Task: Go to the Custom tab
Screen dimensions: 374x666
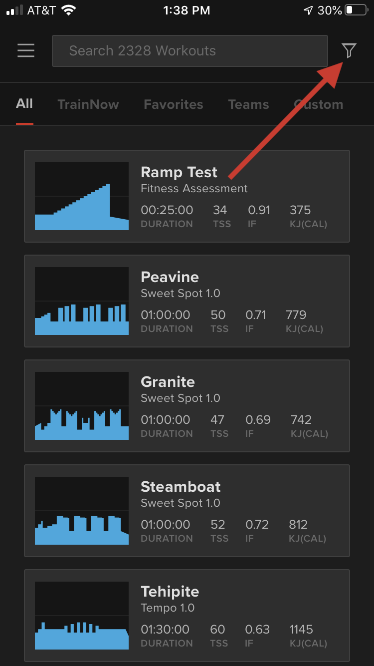Action: 318,104
